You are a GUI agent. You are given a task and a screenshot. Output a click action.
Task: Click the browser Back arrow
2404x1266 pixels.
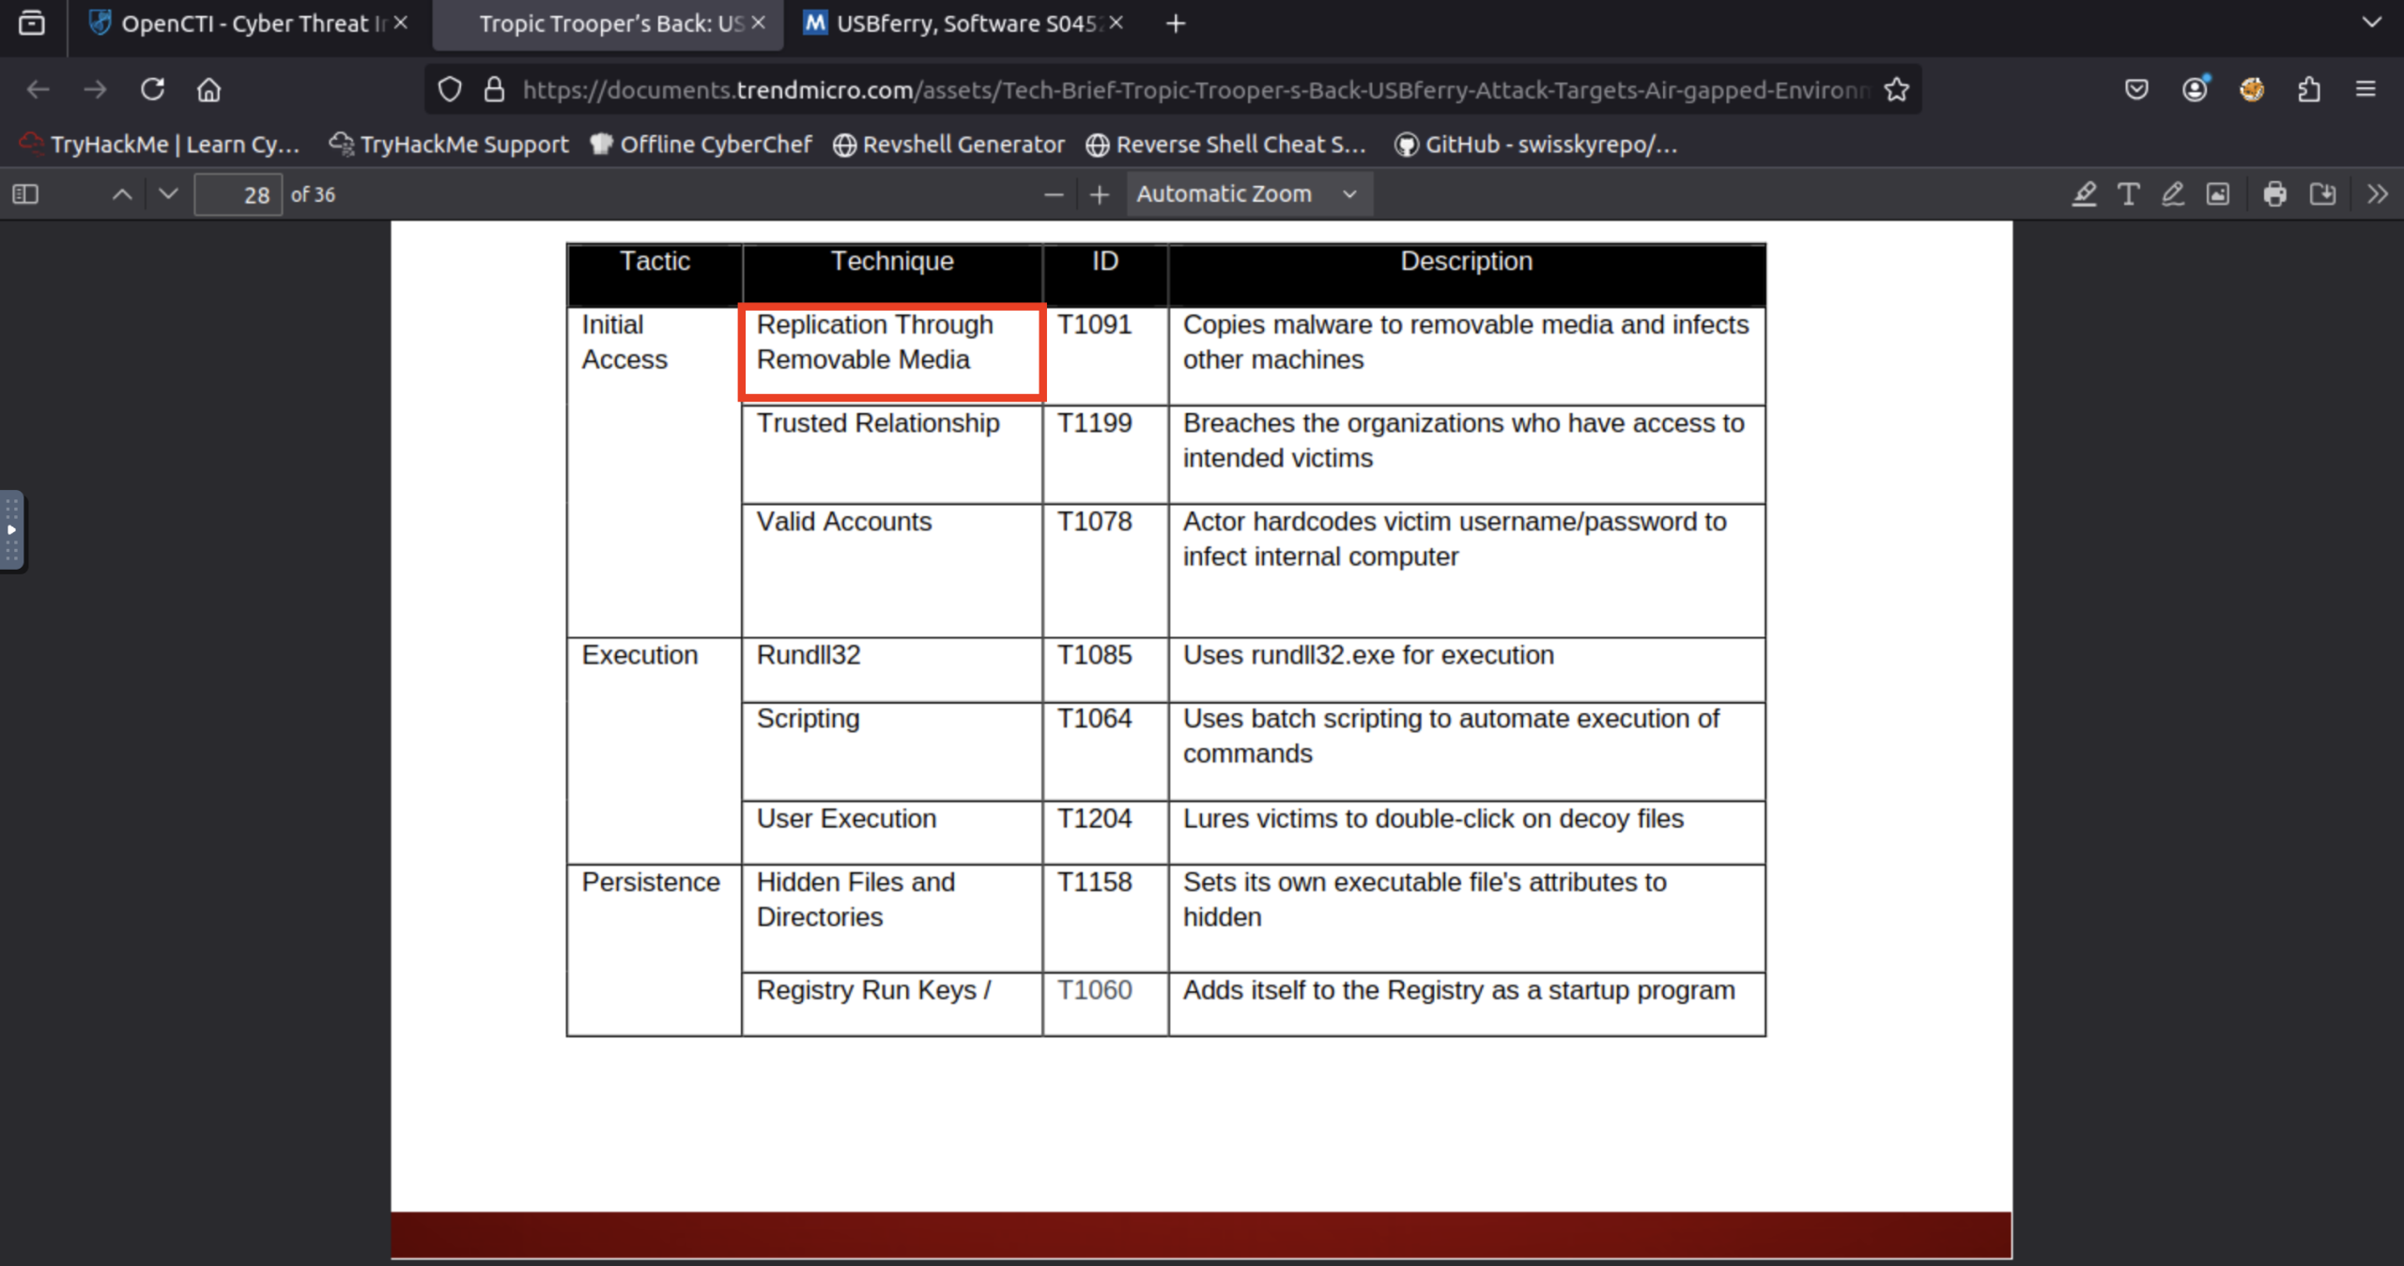(x=38, y=89)
